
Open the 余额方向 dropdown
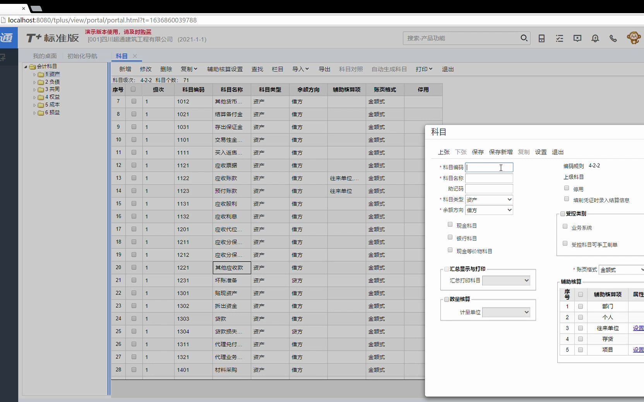489,210
